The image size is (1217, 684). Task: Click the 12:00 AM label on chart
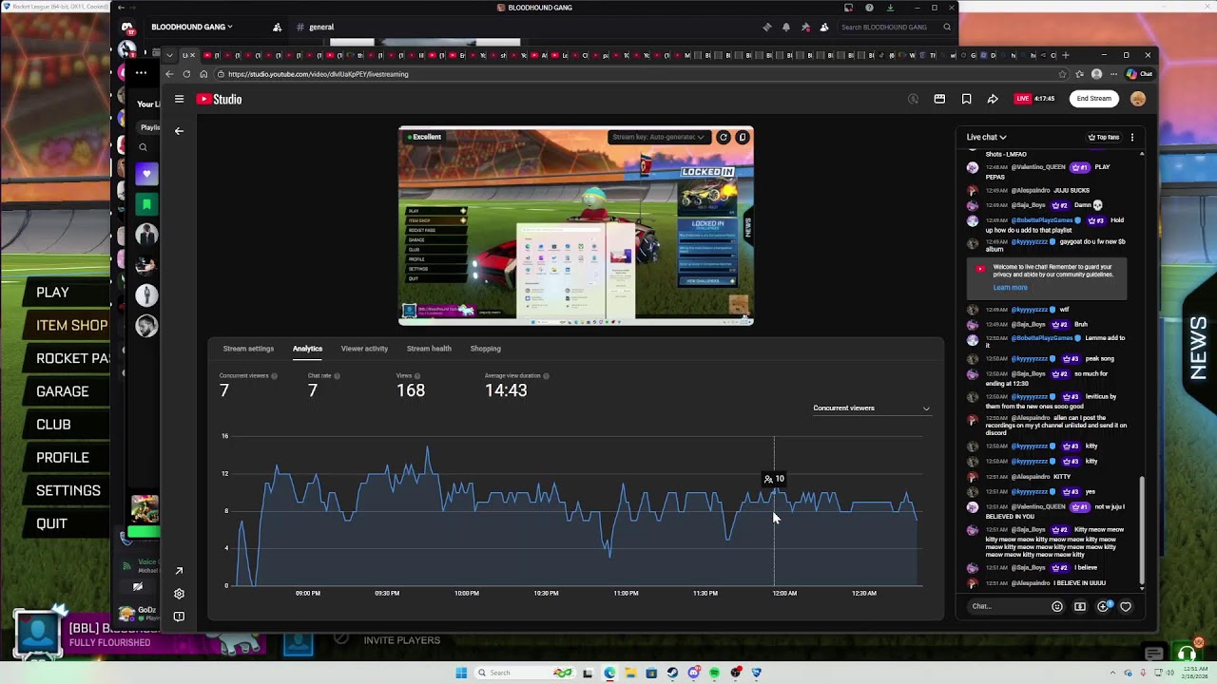pos(784,593)
